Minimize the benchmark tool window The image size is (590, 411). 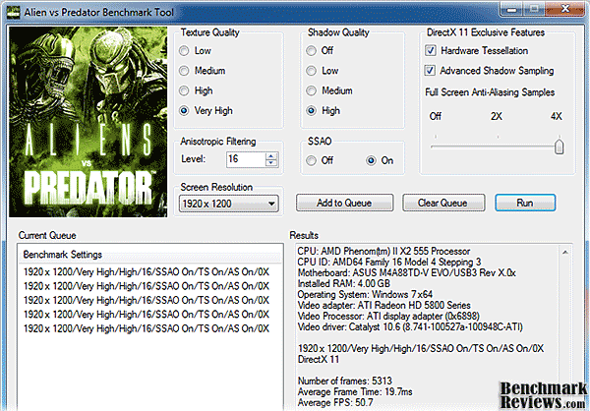pyautogui.click(x=511, y=9)
